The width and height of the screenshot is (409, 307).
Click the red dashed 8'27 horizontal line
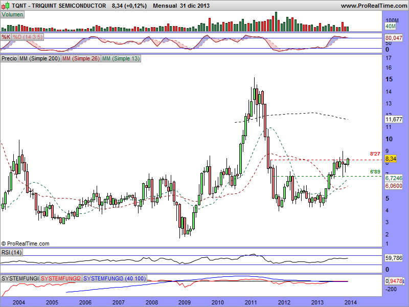[x=326, y=160]
